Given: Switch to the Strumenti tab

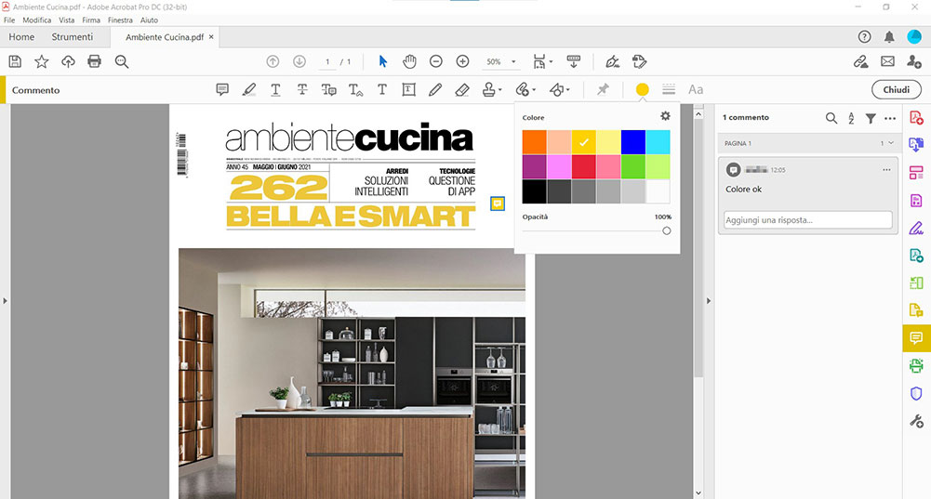Looking at the screenshot, I should pyautogui.click(x=72, y=37).
